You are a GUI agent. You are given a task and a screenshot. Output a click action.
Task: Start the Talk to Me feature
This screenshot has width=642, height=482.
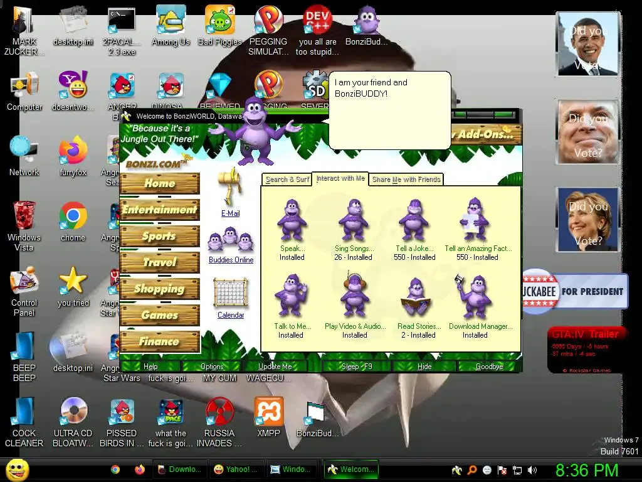click(291, 296)
